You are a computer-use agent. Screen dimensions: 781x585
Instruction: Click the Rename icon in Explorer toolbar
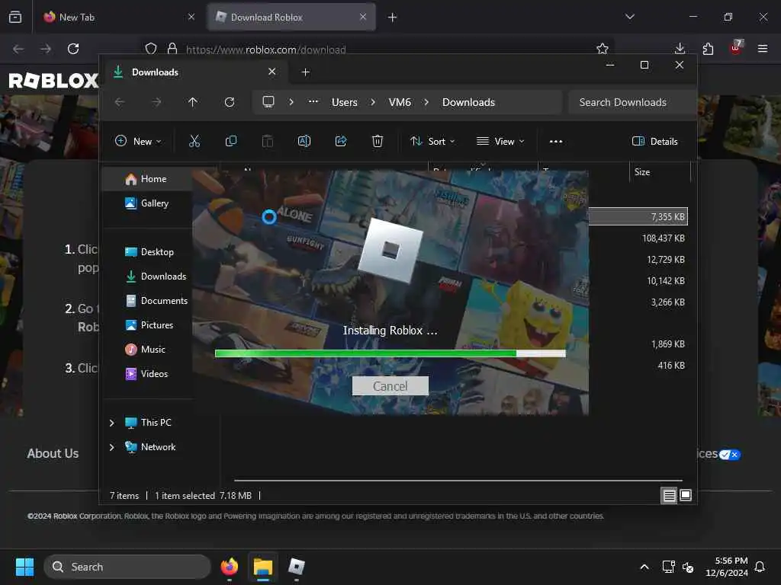[x=304, y=141]
